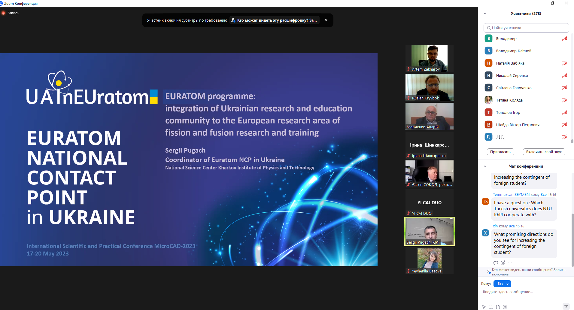Viewport: 574px width, 310px height.
Task: Add reaction to xin's chat message
Action: (x=503, y=263)
